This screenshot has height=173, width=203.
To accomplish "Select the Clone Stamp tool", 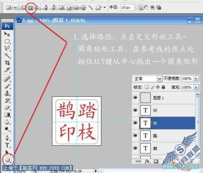I will 7,93.
